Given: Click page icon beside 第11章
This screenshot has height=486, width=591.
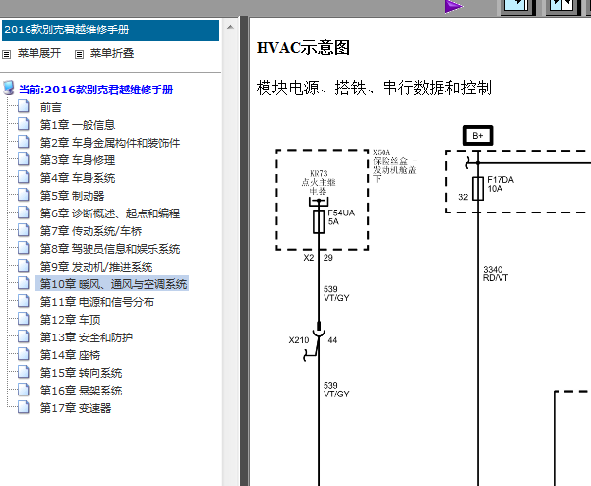Looking at the screenshot, I should point(24,302).
